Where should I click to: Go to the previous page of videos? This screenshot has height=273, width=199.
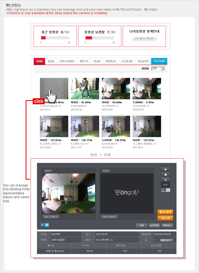[x=95, y=155]
